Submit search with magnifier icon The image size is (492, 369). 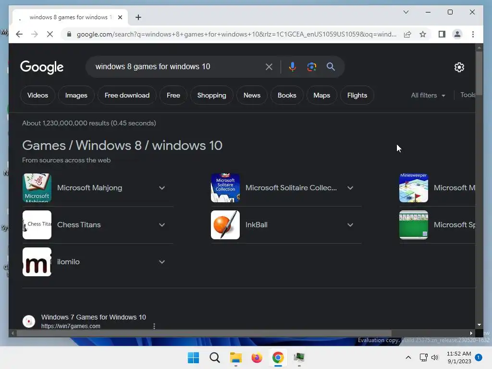coord(331,66)
